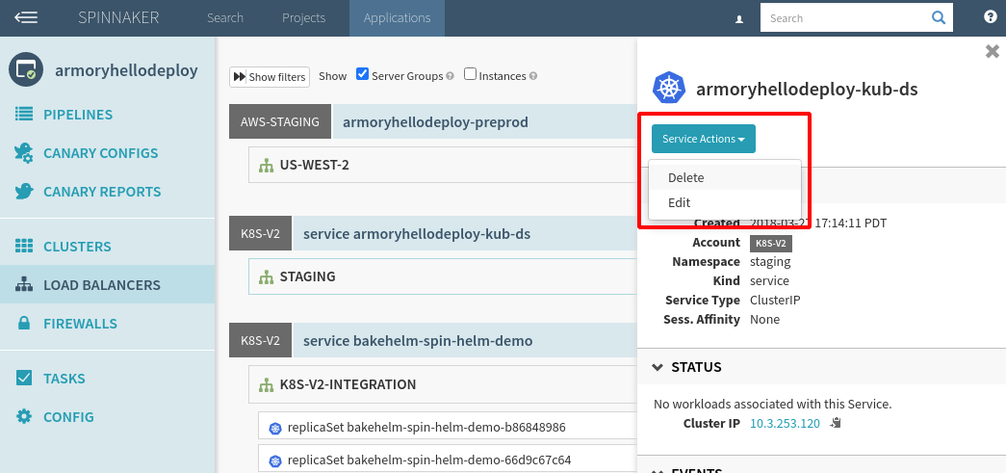This screenshot has height=473, width=1006.
Task: Click the hamburger menu back arrow icon
Action: point(26,17)
